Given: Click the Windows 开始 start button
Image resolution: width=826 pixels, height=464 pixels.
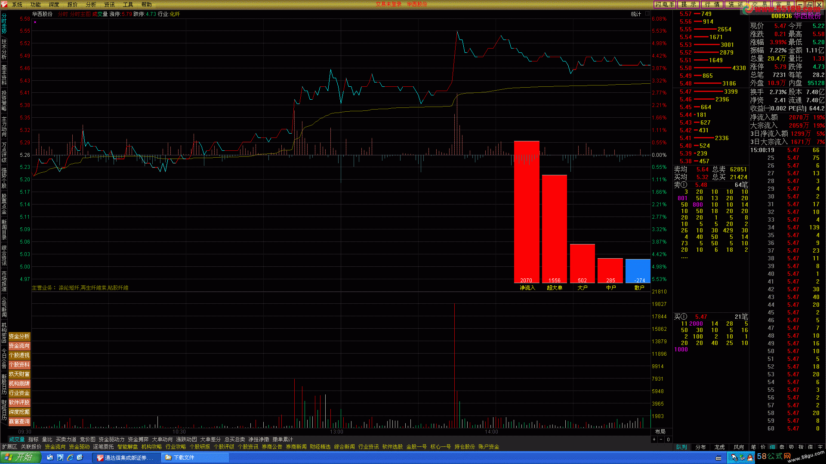Looking at the screenshot, I should click(21, 458).
